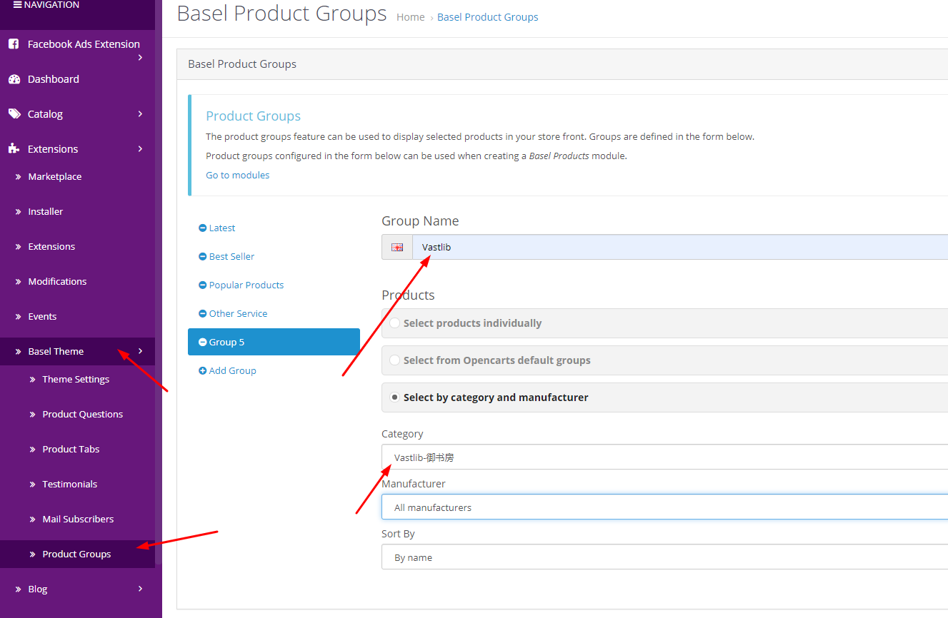Expand the Catalog menu chevron

click(140, 114)
